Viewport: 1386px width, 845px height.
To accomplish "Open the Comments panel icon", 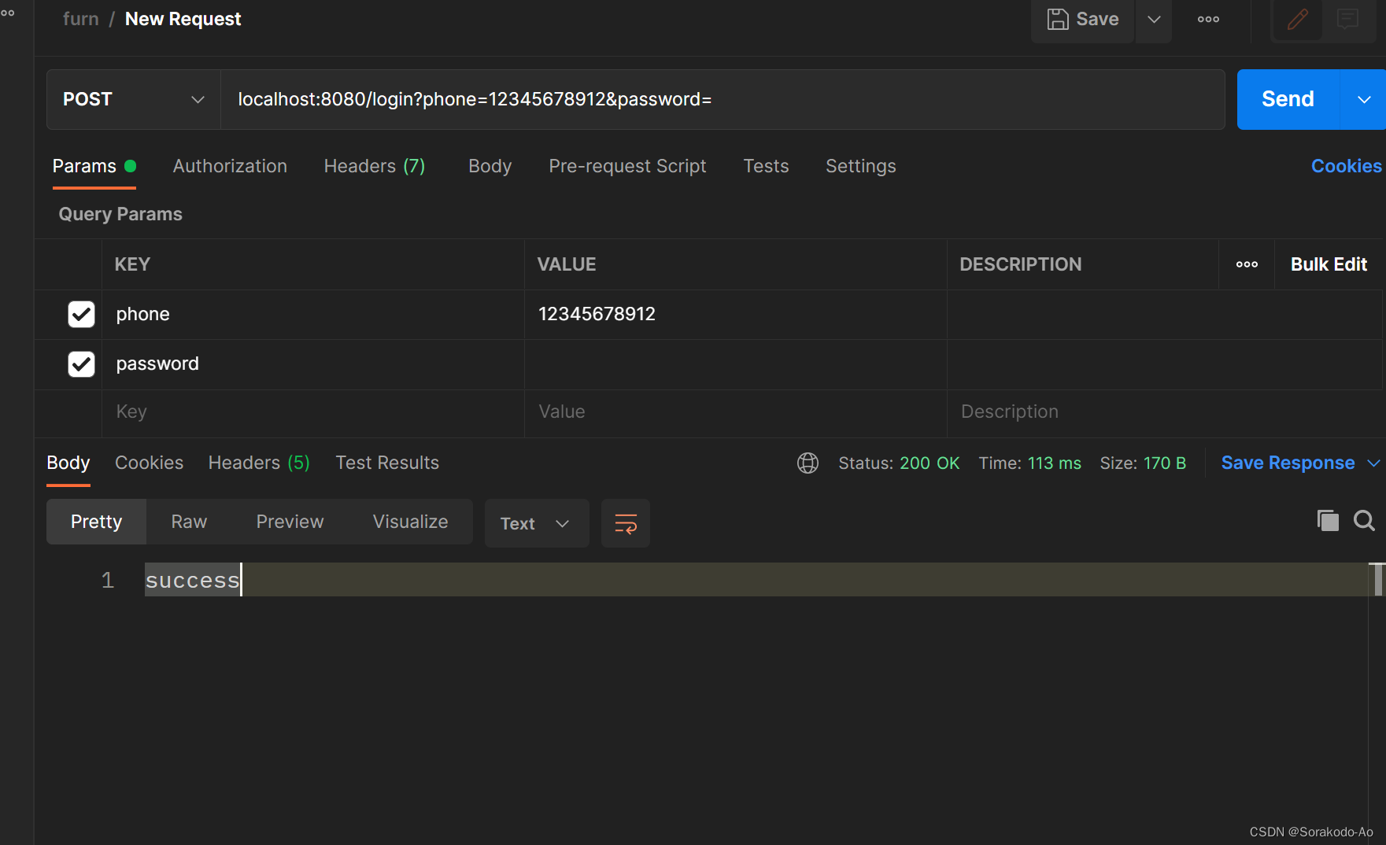I will click(1349, 19).
